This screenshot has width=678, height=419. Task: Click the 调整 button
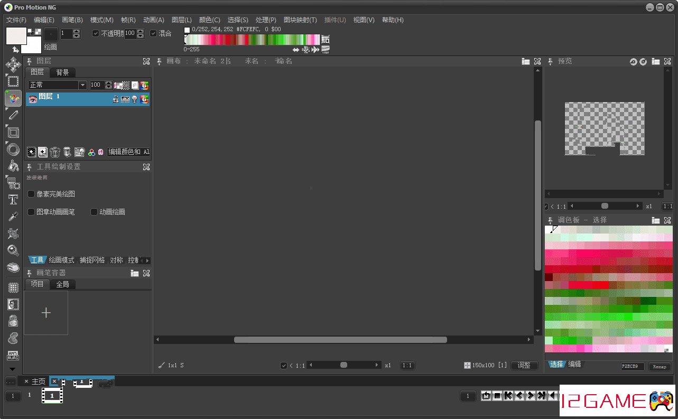tap(524, 365)
